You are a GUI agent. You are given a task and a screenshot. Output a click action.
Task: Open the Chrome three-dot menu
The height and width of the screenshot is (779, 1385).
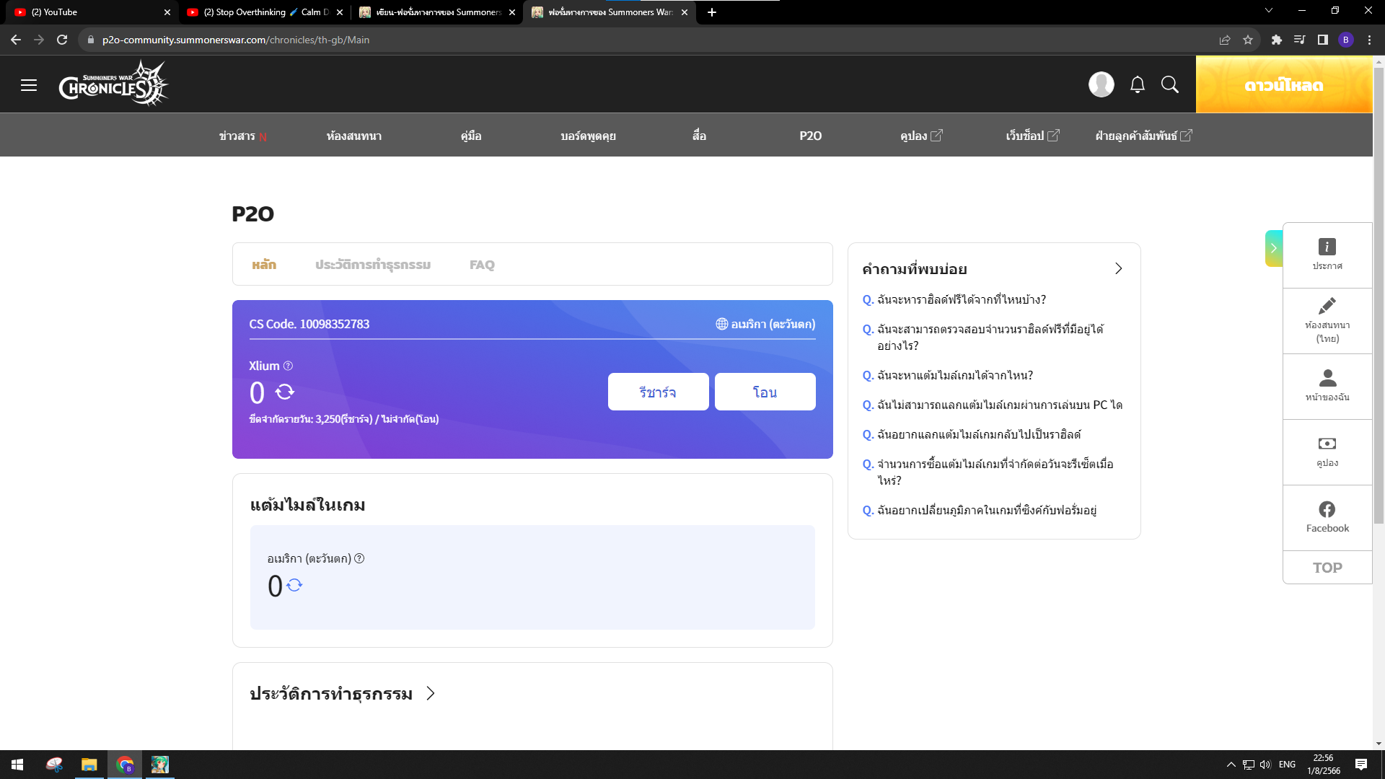pyautogui.click(x=1369, y=40)
